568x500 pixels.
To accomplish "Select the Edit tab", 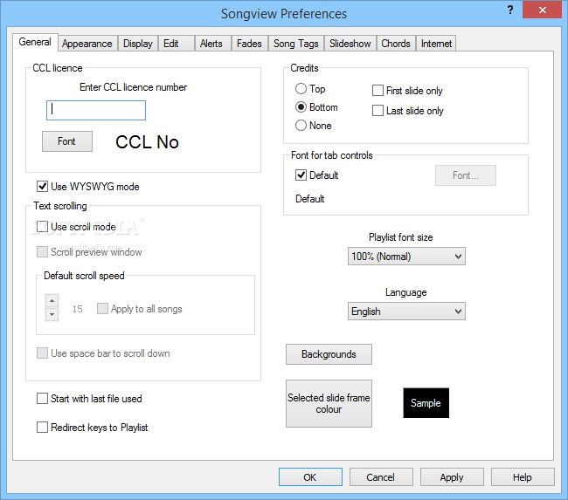I will (x=177, y=44).
